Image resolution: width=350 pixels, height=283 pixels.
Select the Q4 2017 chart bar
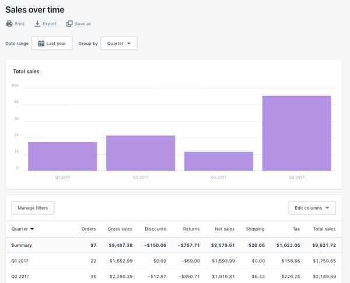[x=297, y=133]
